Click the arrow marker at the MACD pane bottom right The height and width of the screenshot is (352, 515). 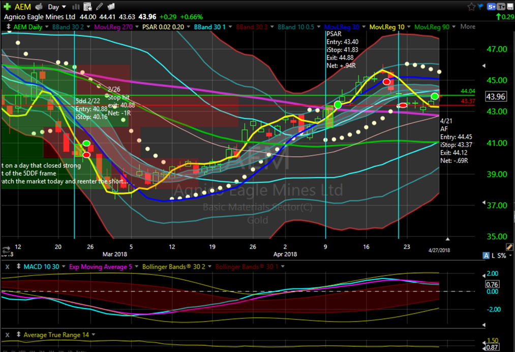point(484,325)
